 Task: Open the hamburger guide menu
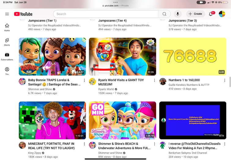tap(7, 14)
